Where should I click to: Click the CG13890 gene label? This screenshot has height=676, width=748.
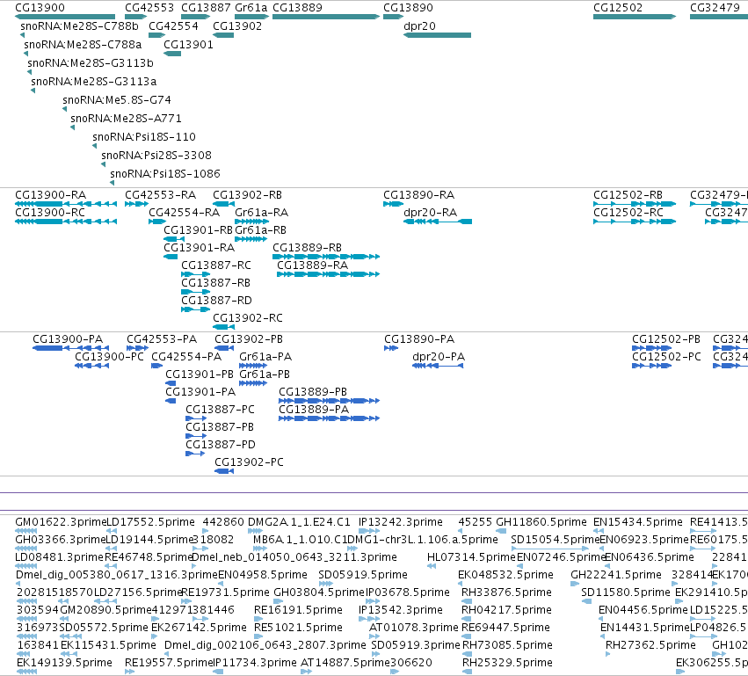[408, 8]
